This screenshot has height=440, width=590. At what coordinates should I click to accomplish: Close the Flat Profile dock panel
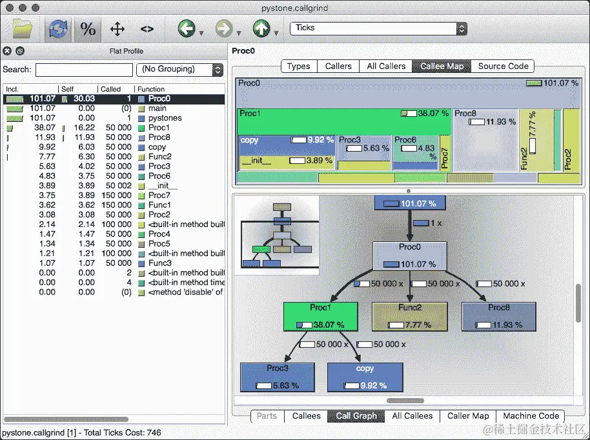coord(7,51)
